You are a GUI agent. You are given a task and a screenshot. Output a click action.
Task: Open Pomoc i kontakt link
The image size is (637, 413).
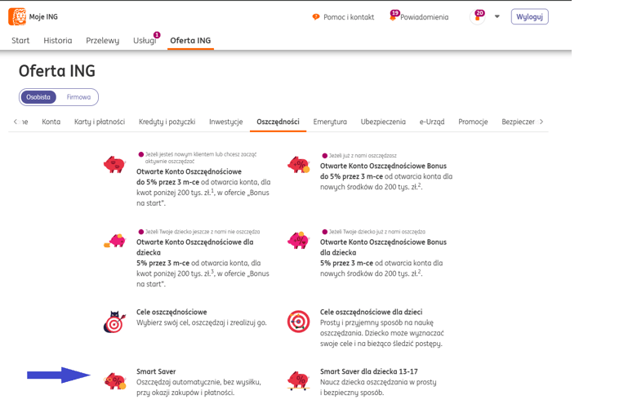click(x=349, y=17)
